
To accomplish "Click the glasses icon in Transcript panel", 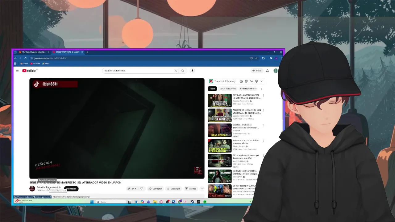I will pyautogui.click(x=251, y=81).
